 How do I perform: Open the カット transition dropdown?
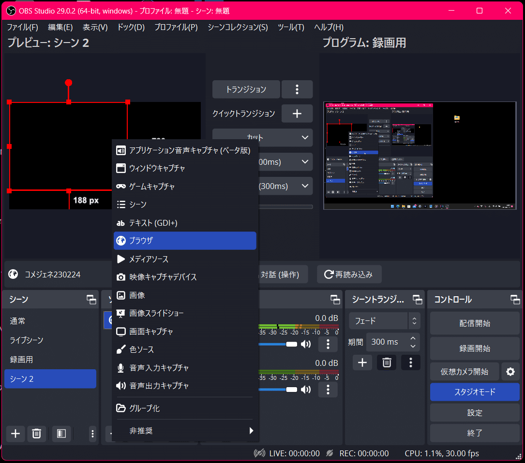click(x=262, y=137)
